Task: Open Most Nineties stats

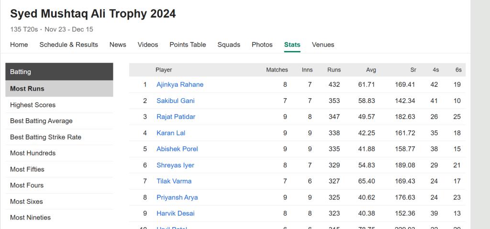Action: coord(59,218)
